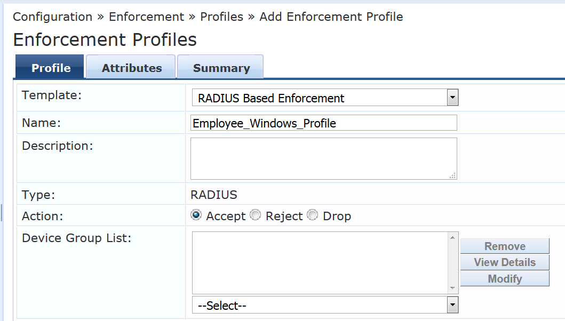Click into the Name text field
Viewport: 565px width, 321px height.
[x=323, y=123]
